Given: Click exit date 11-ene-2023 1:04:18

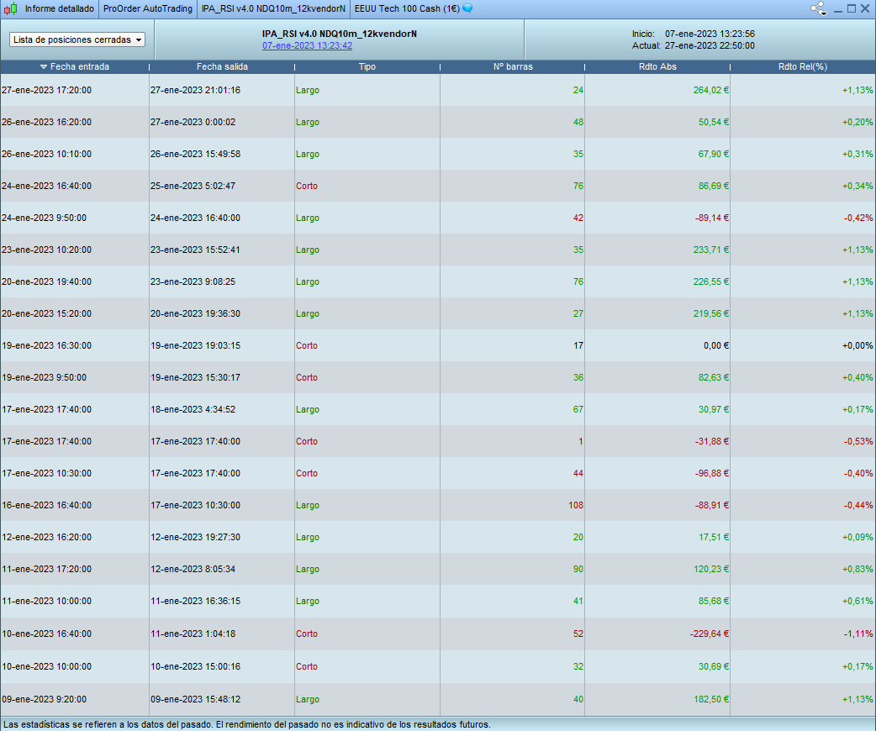Looking at the screenshot, I should pos(193,634).
